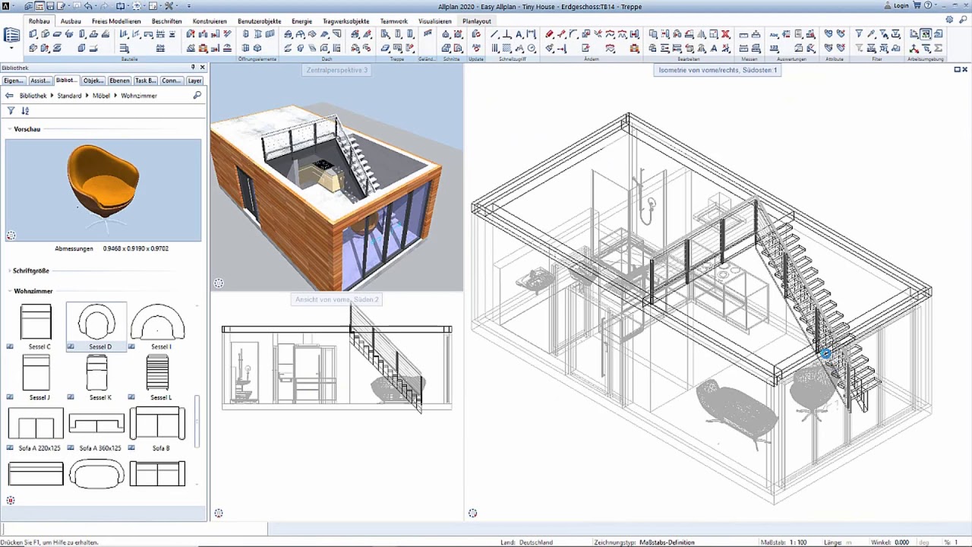Open the viewport menu icon of the isometric view

point(472,514)
